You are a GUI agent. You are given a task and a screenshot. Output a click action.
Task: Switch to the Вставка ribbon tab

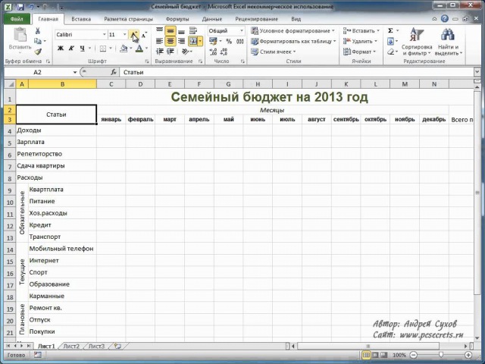(81, 19)
